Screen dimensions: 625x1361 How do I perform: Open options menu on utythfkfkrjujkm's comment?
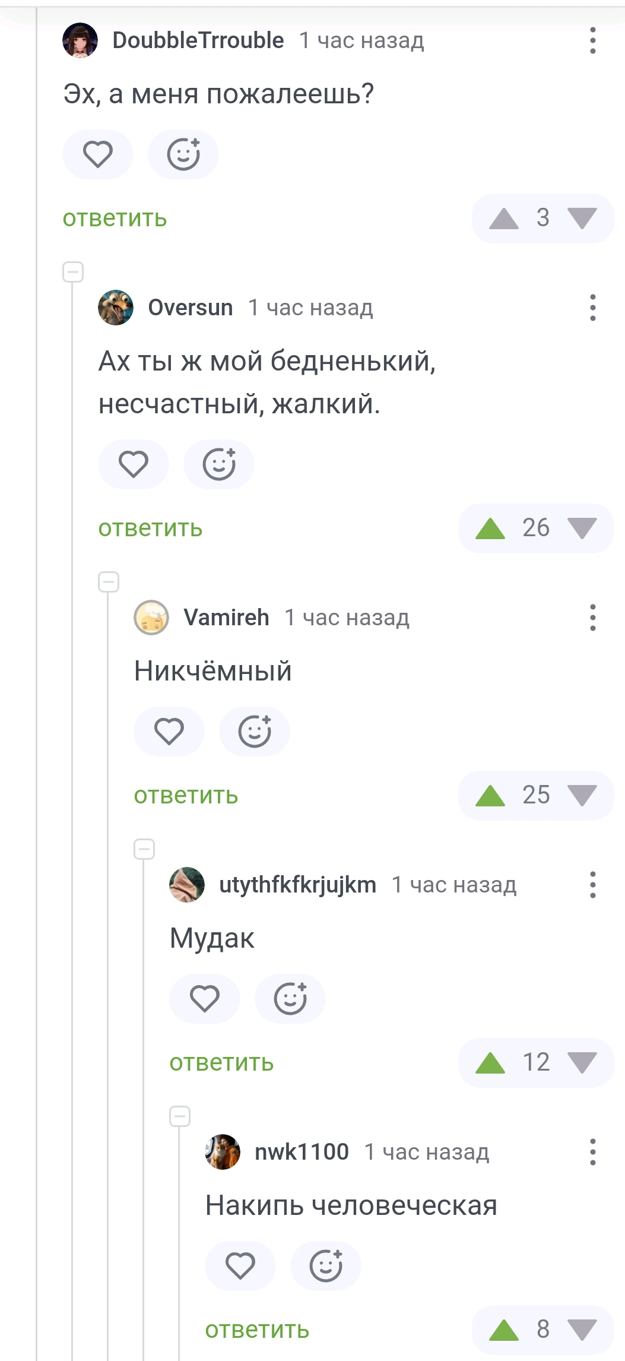592,885
